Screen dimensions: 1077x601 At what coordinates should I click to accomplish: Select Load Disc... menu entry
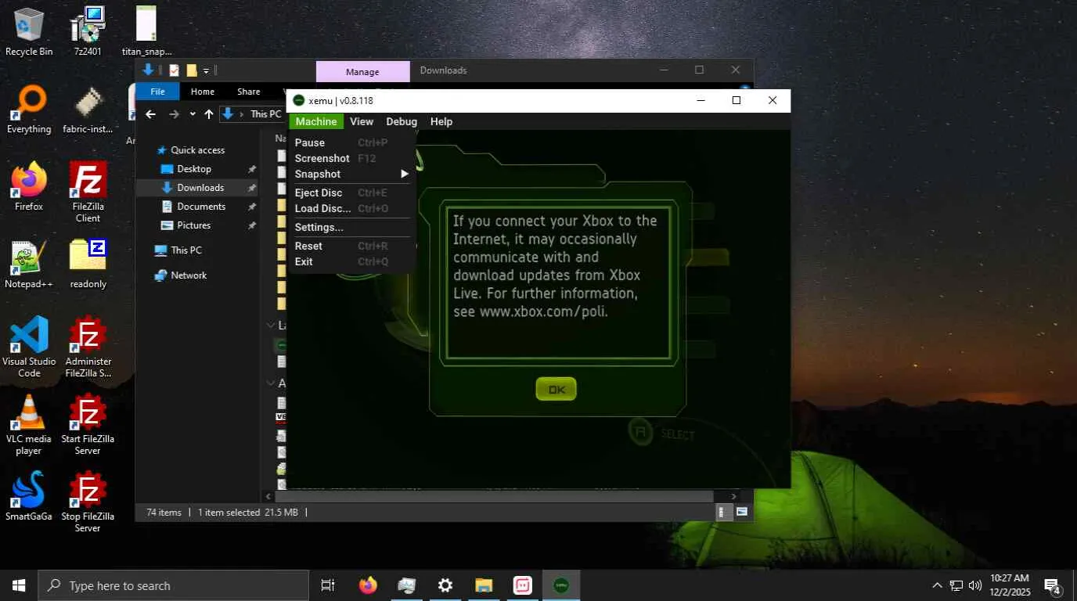click(x=351, y=208)
